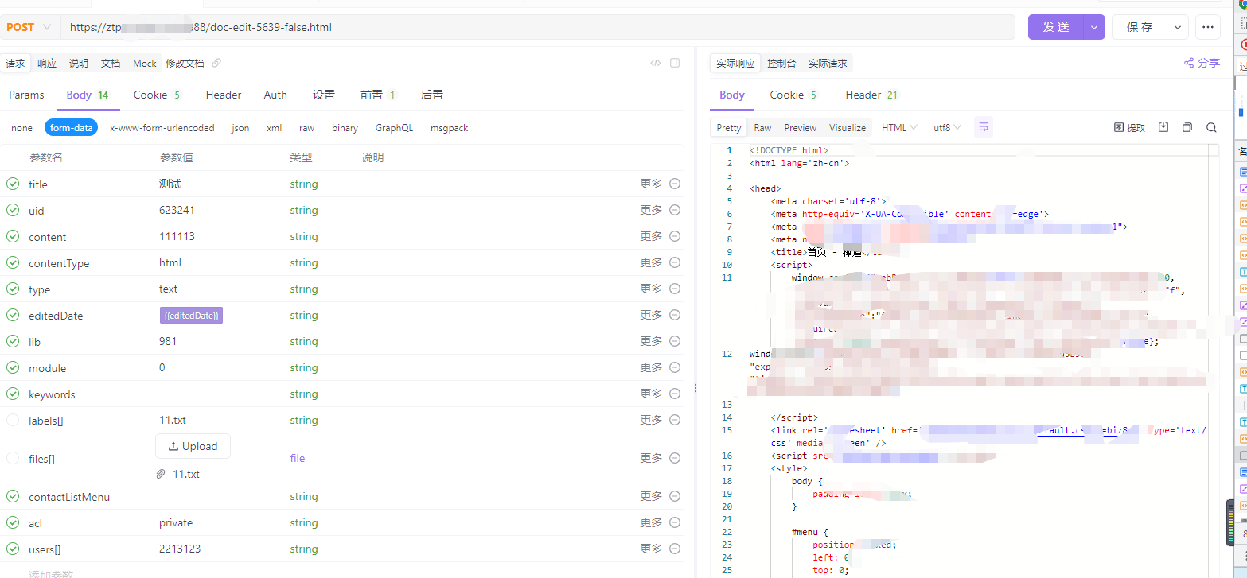Open the POST method dropdown

coord(29,27)
